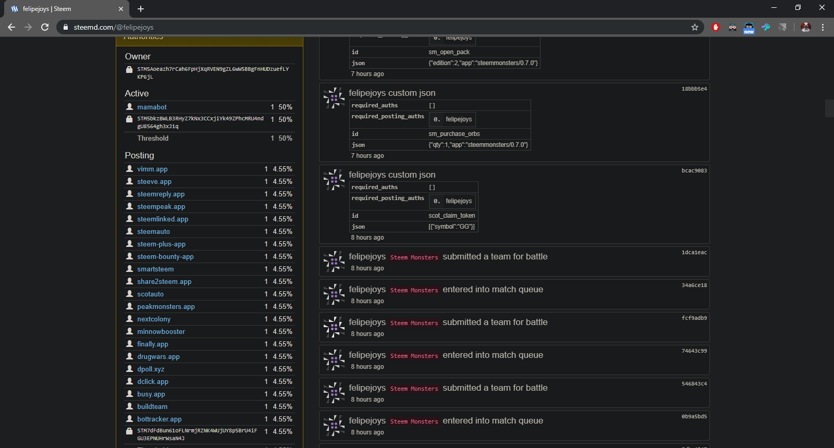Open the buildteam account link
This screenshot has width=834, height=448.
152,407
